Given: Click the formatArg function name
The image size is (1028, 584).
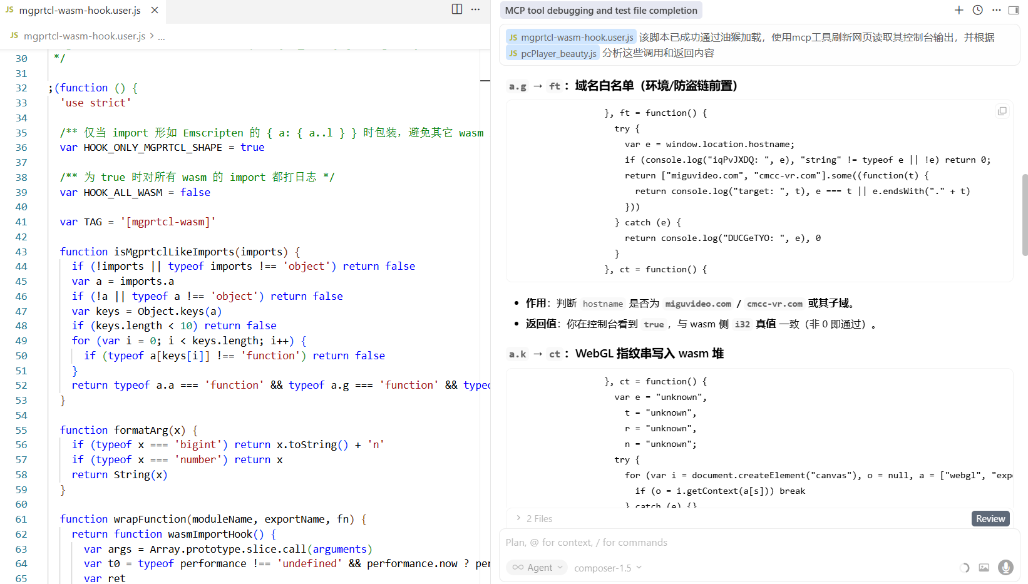Looking at the screenshot, I should (141, 430).
